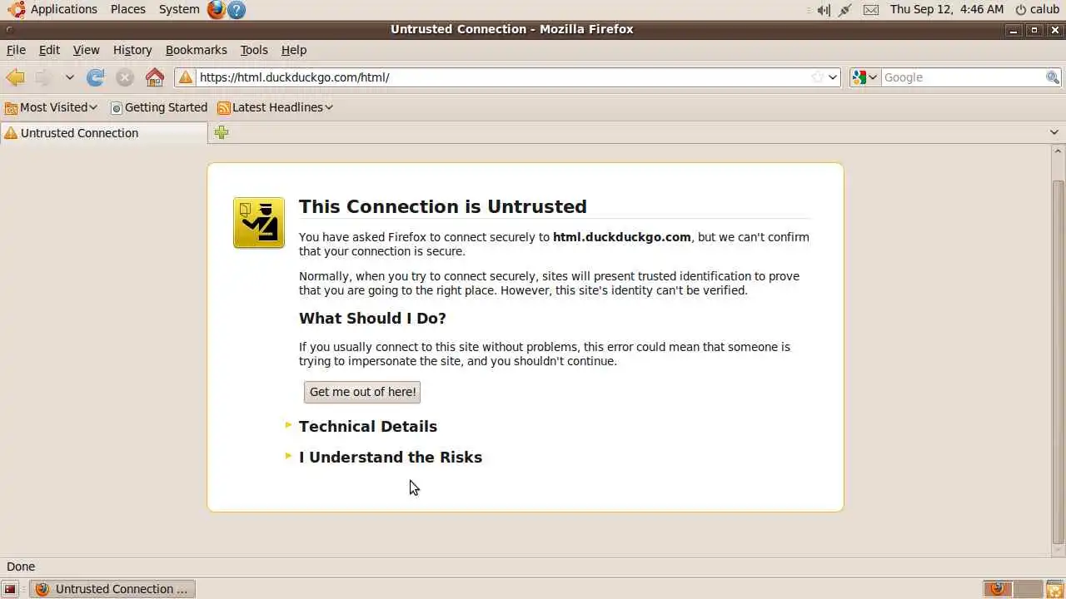Open the History menu
Screen dimensions: 1066x599
coord(132,50)
